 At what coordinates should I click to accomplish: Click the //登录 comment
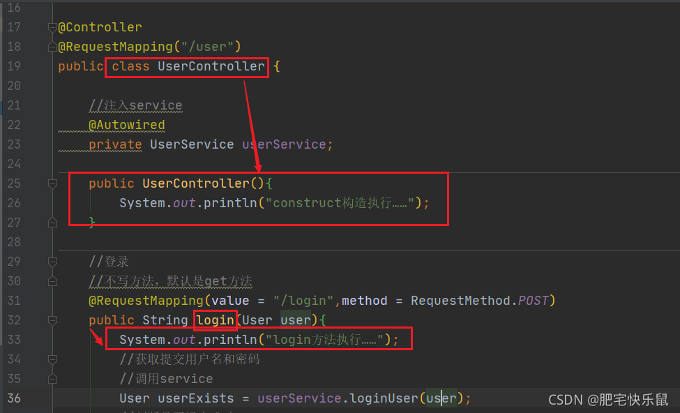(109, 262)
